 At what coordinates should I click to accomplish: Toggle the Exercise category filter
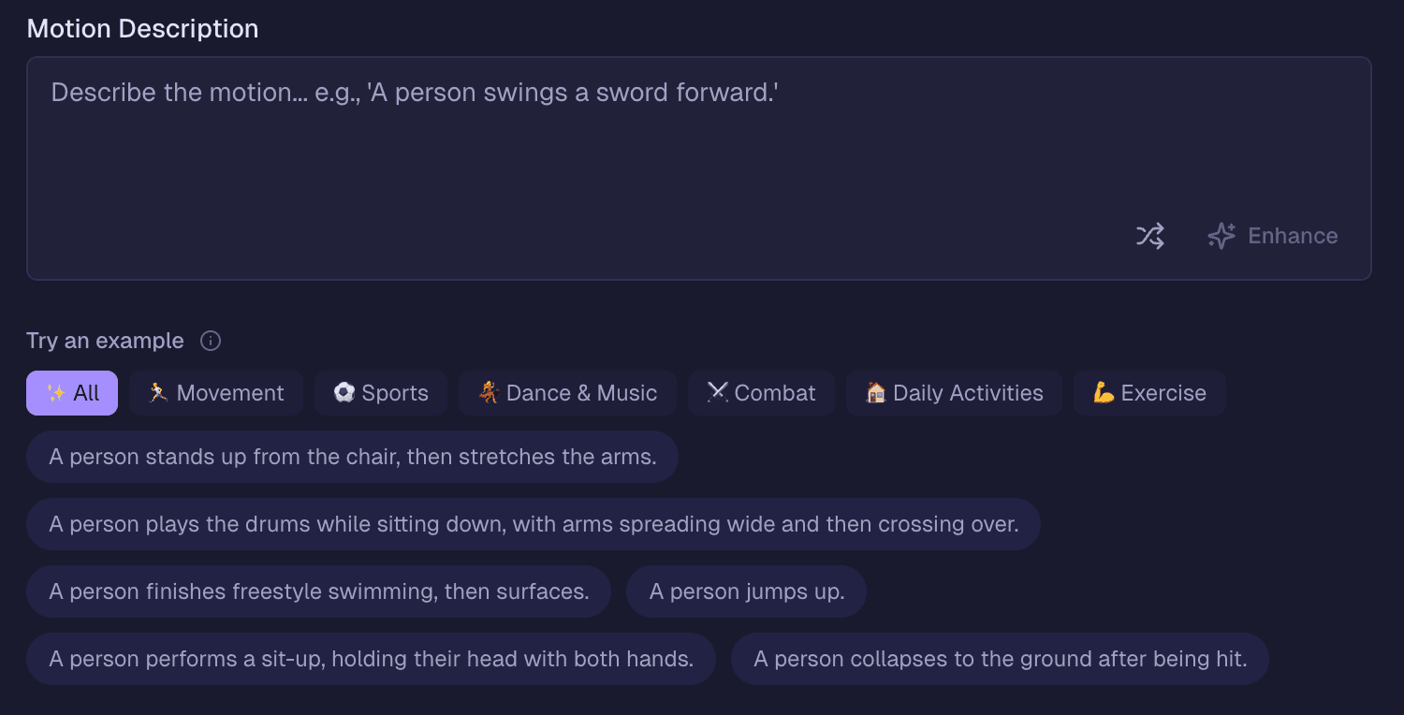point(1149,392)
